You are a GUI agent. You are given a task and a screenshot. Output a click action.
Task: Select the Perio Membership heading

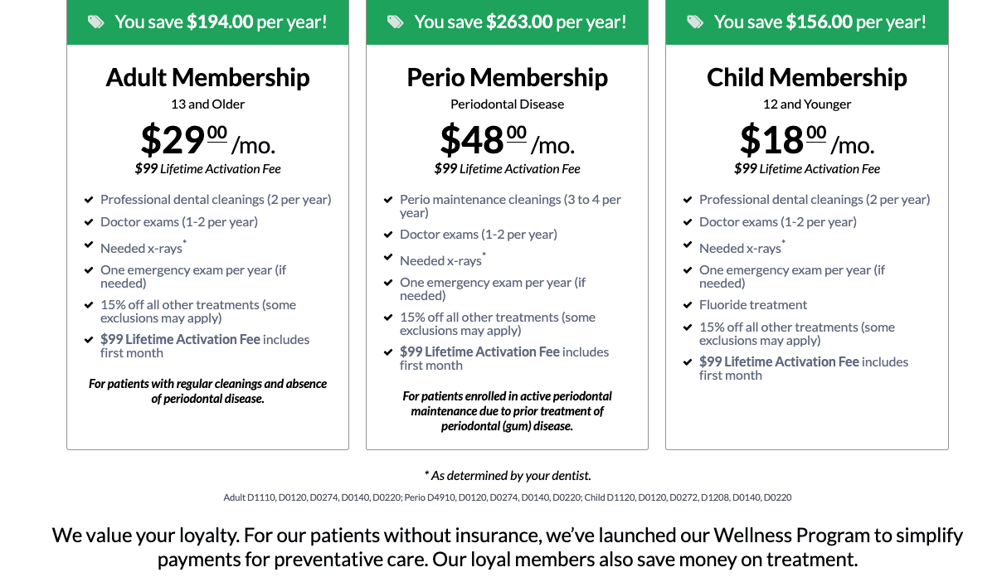(507, 77)
